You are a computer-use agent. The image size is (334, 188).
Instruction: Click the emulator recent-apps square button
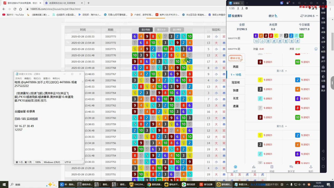[x=323, y=166]
